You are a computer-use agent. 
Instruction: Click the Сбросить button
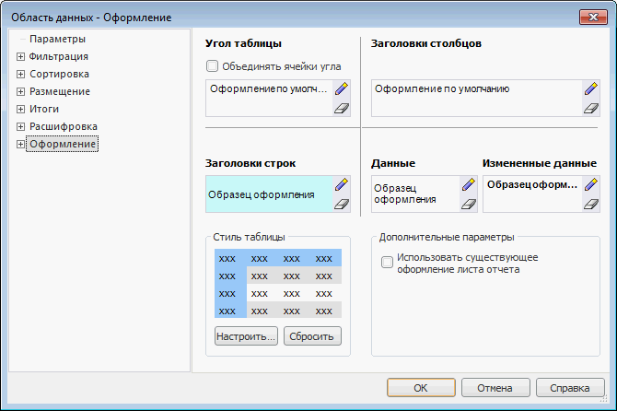[x=313, y=336]
